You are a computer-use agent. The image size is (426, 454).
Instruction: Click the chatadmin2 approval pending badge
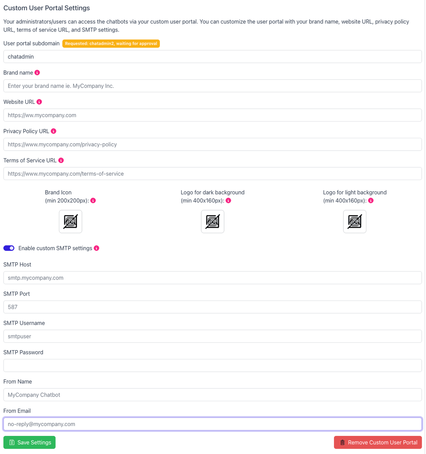pyautogui.click(x=111, y=43)
